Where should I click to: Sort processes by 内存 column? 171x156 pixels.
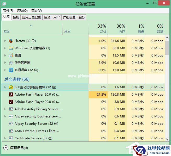[x=117, y=29]
